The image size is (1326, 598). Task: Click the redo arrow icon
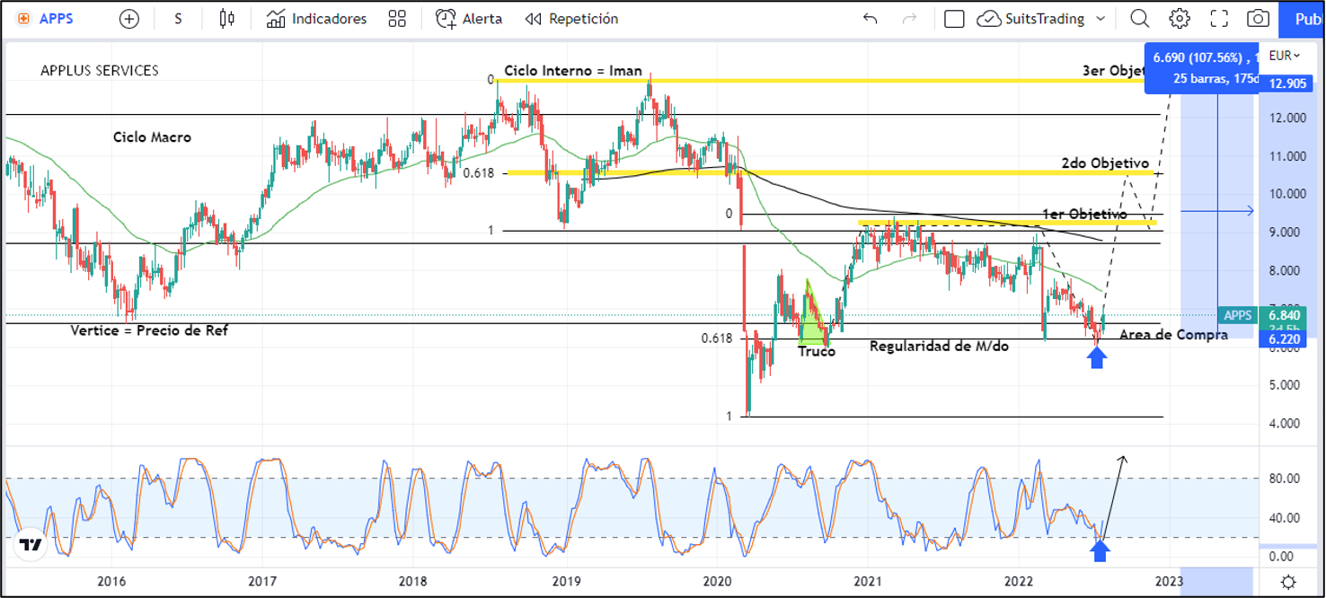pyautogui.click(x=910, y=19)
